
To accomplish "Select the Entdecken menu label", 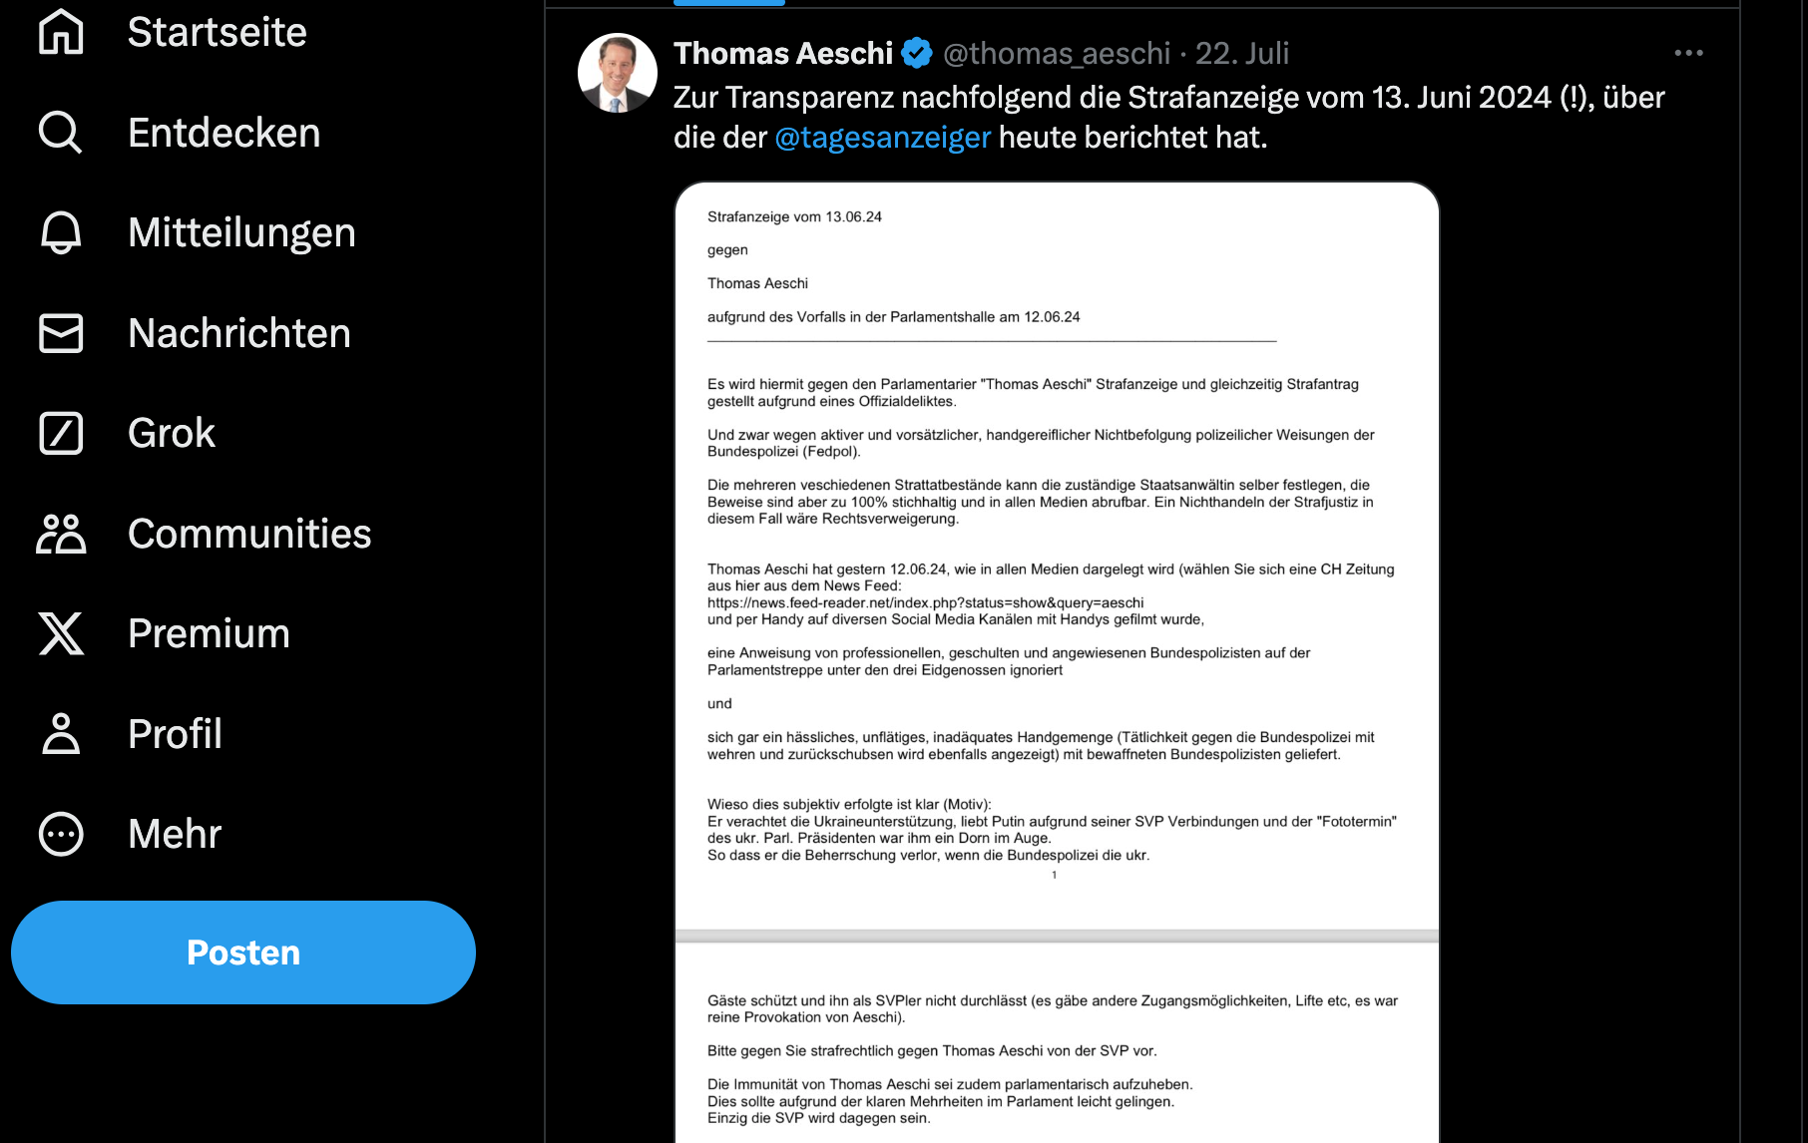I will (224, 133).
